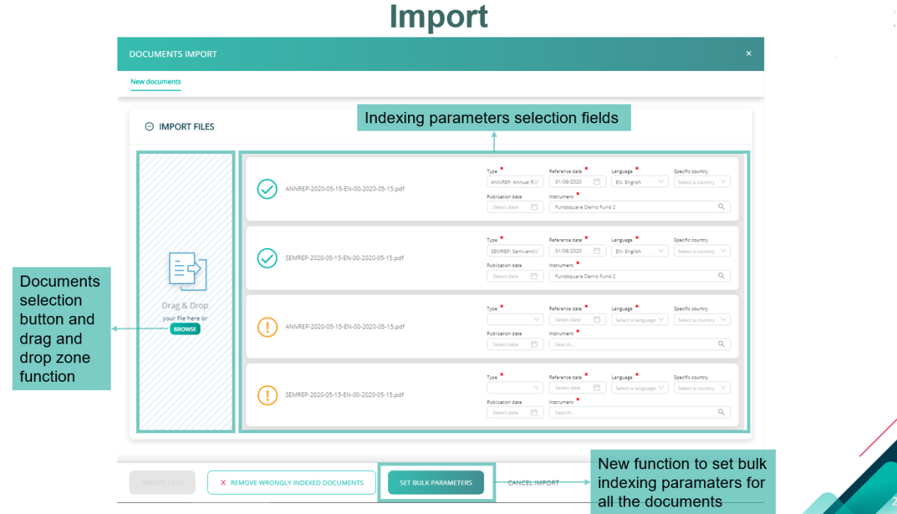Open EN: English Language dropdown in SEMREP row
The image size is (897, 514).
click(640, 251)
